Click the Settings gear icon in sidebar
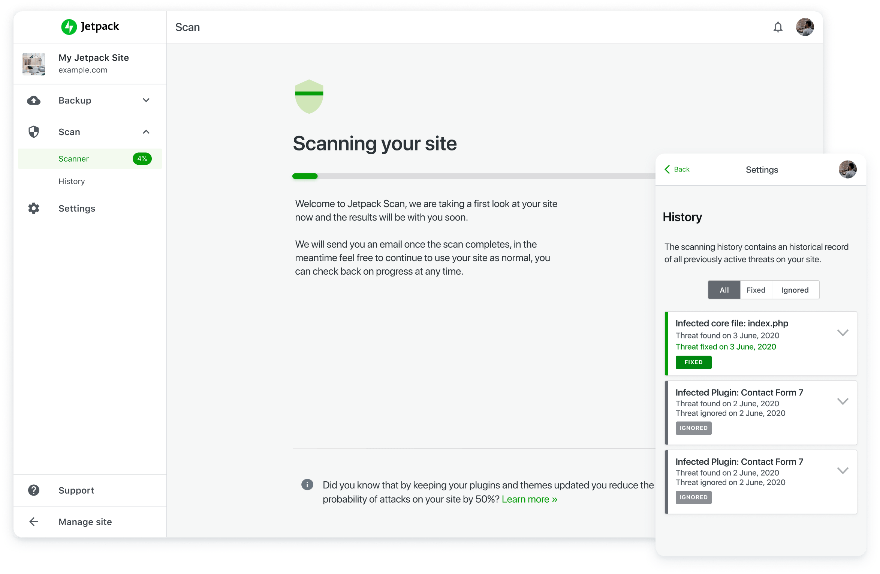 tap(34, 208)
